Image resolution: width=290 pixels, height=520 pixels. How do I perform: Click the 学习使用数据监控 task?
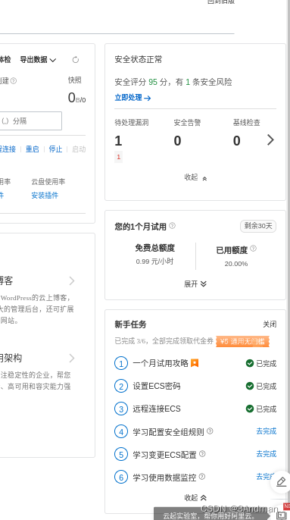165,478
